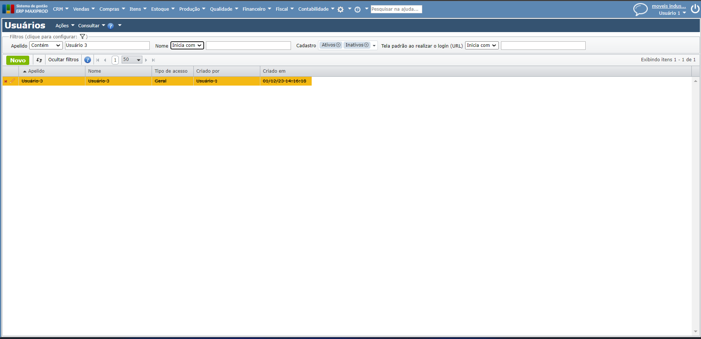Open the Produção menu
The image size is (701, 339).
pyautogui.click(x=192, y=9)
